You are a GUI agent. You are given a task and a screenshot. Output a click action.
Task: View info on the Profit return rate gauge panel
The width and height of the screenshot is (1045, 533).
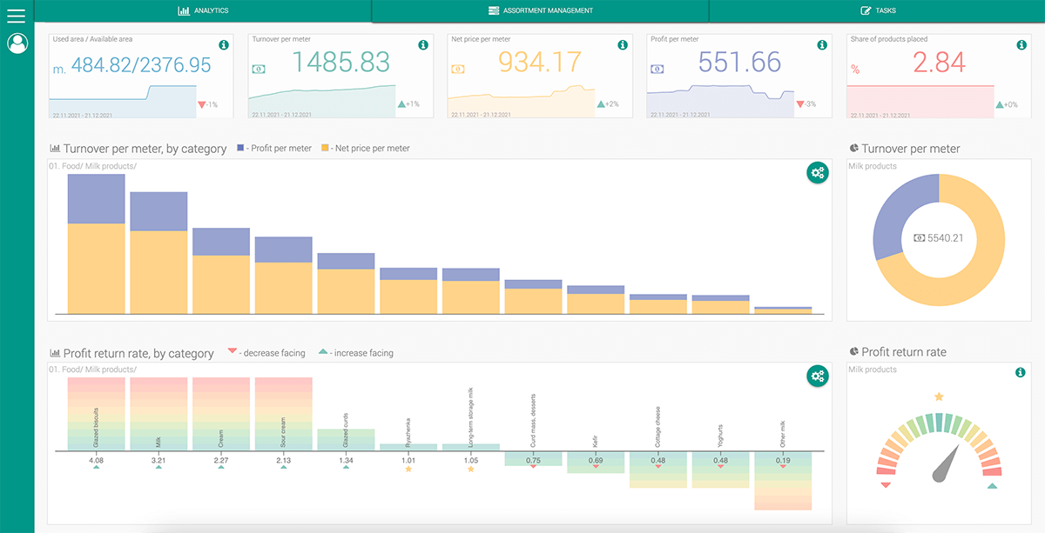[1020, 371]
